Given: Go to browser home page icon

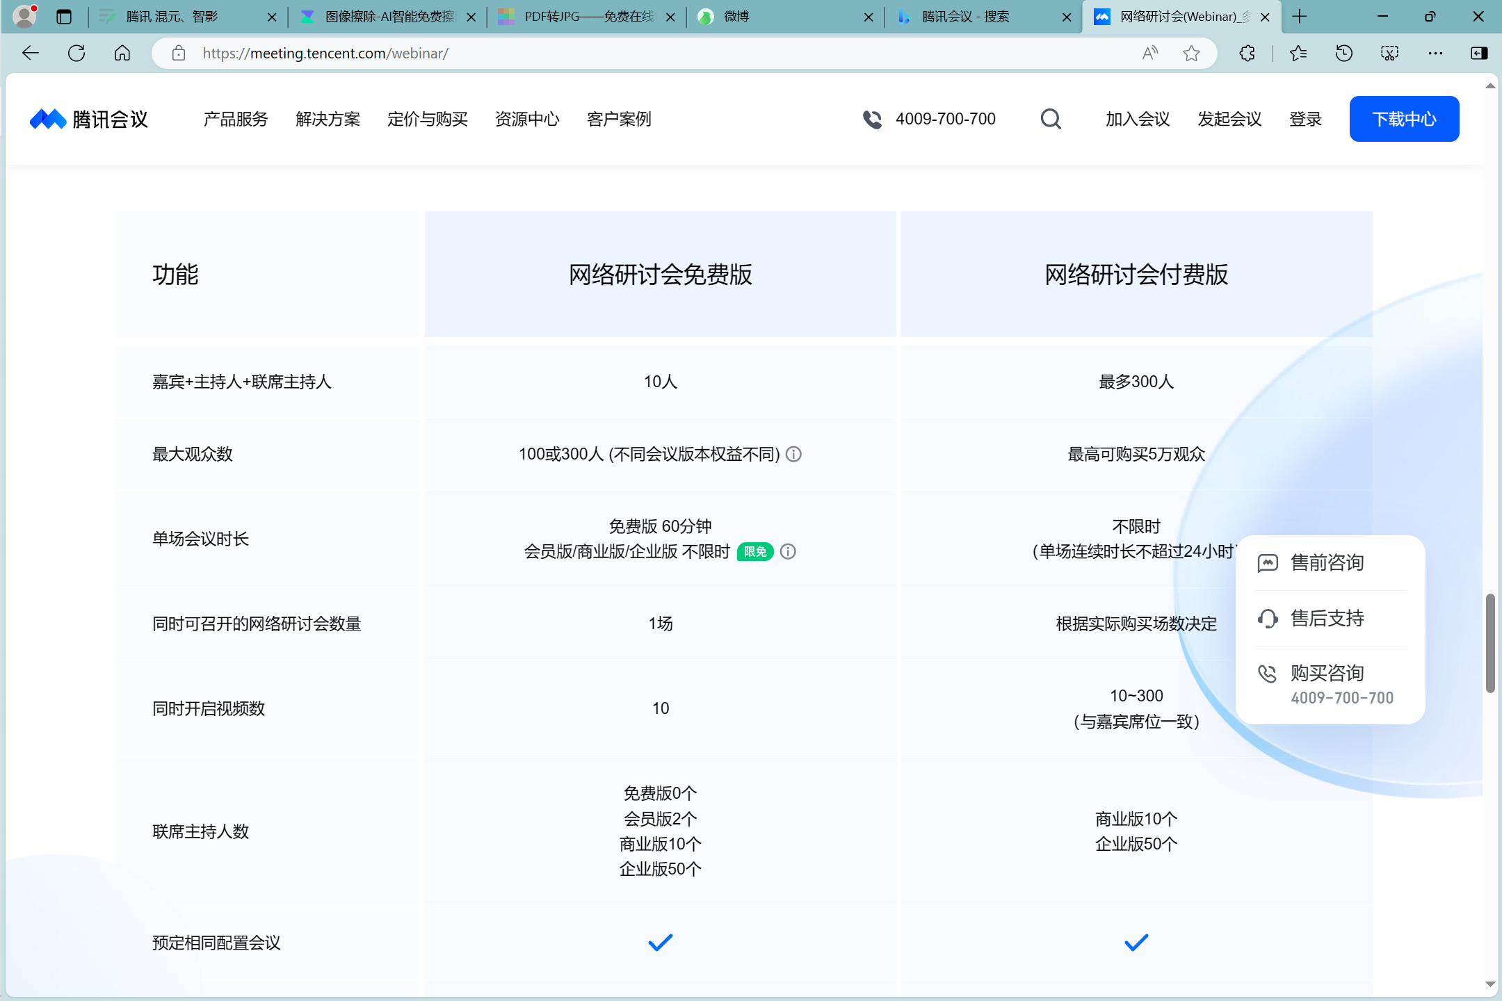Looking at the screenshot, I should pyautogui.click(x=122, y=53).
